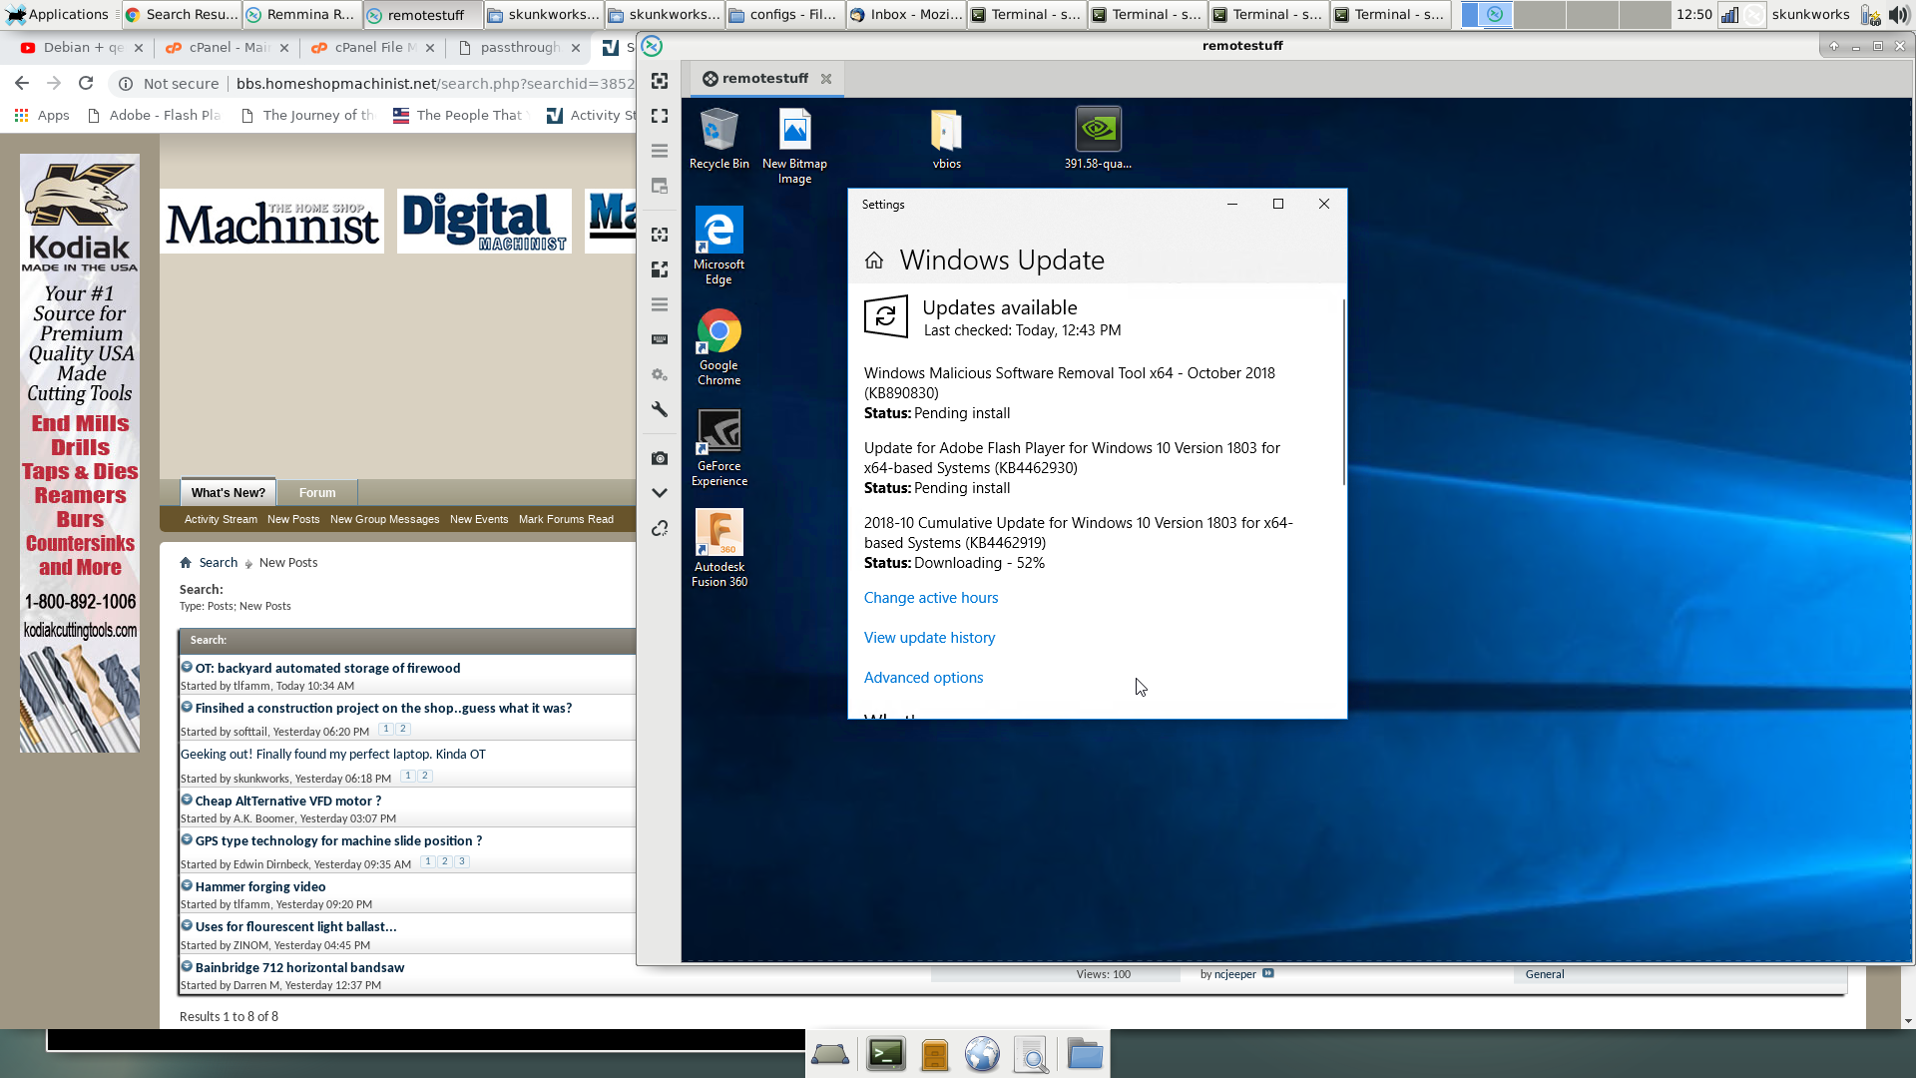Select second workspace in switcher
This screenshot has height=1078, width=1916.
point(1540,14)
